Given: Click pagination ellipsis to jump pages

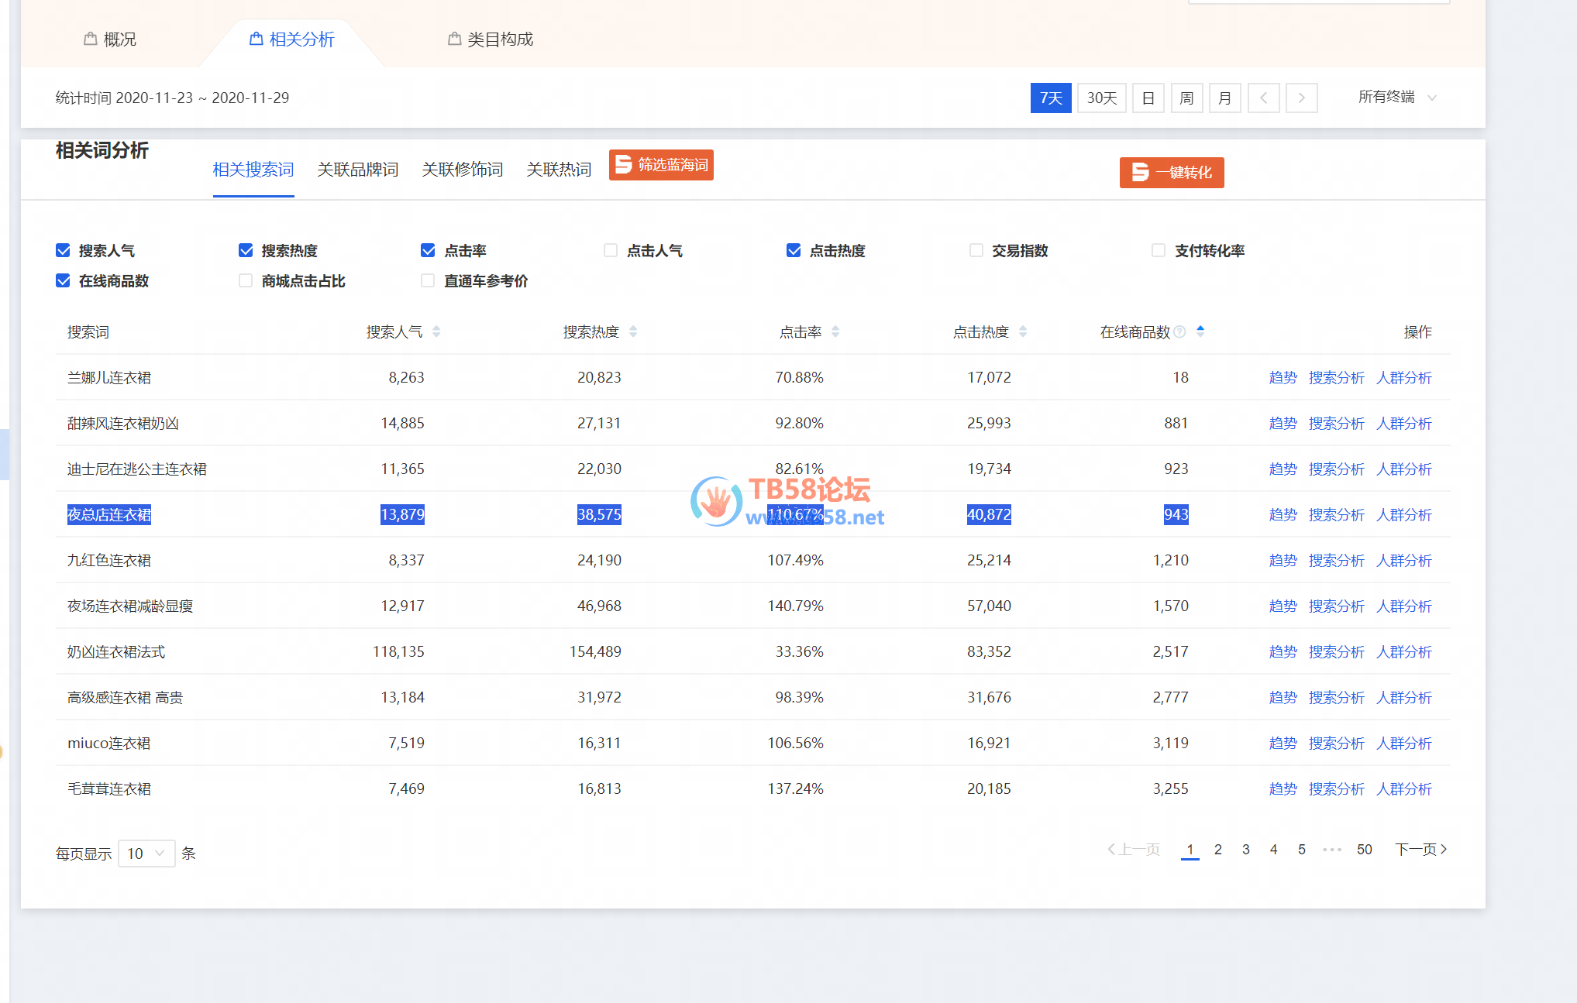Looking at the screenshot, I should coord(1332,850).
